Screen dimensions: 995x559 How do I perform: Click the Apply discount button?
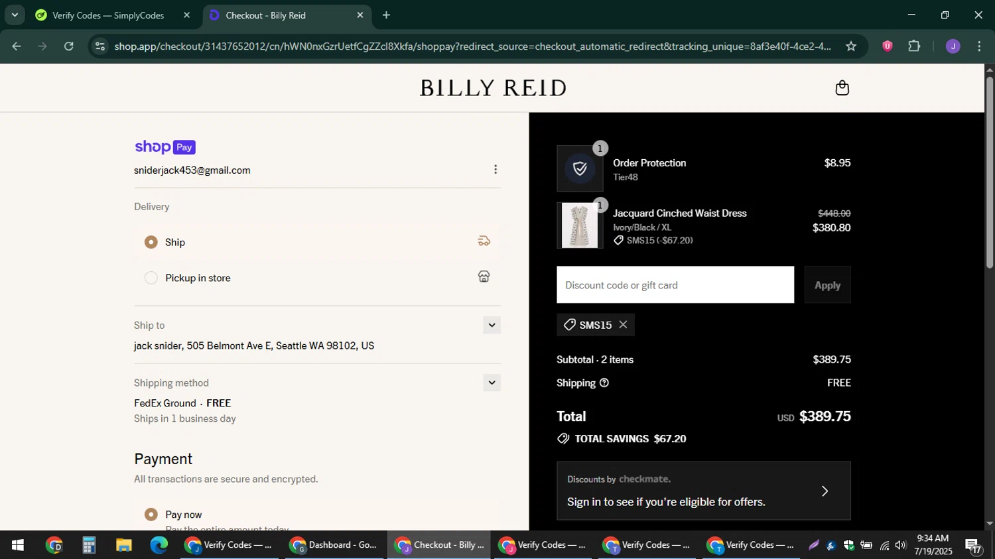pos(827,285)
